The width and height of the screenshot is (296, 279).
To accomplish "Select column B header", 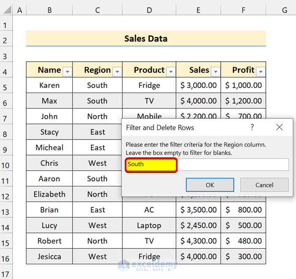I will (49, 10).
